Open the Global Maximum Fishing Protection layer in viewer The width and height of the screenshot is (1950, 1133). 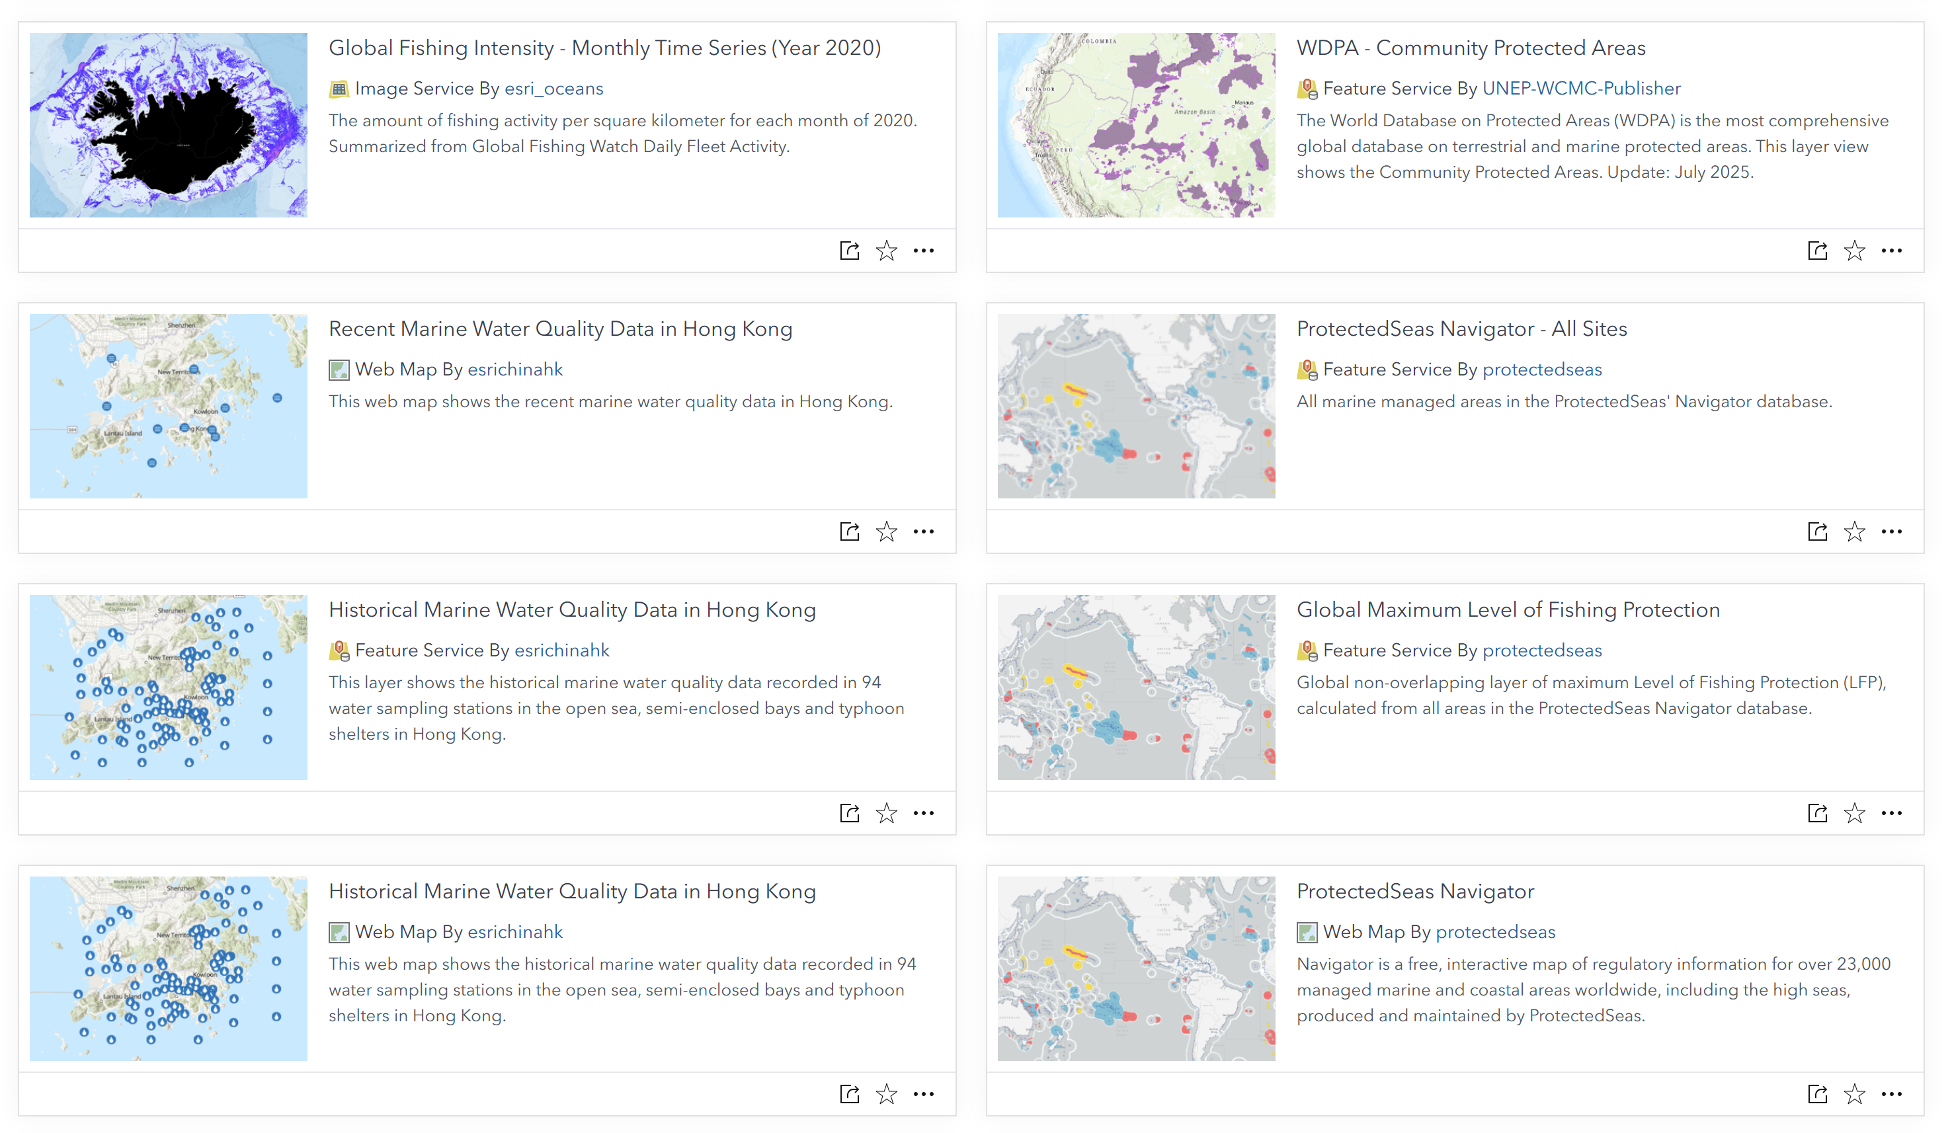tap(1817, 813)
